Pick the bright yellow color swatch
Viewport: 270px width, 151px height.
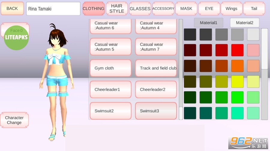point(237,81)
